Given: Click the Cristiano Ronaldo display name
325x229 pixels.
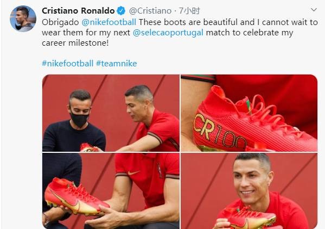Looking at the screenshot, I should (78, 11).
